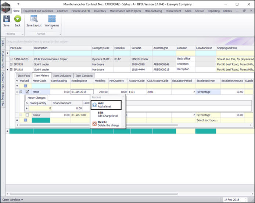The width and height of the screenshot is (255, 203).
Task: Click the Add plus icon in context menu
Action: (94, 105)
